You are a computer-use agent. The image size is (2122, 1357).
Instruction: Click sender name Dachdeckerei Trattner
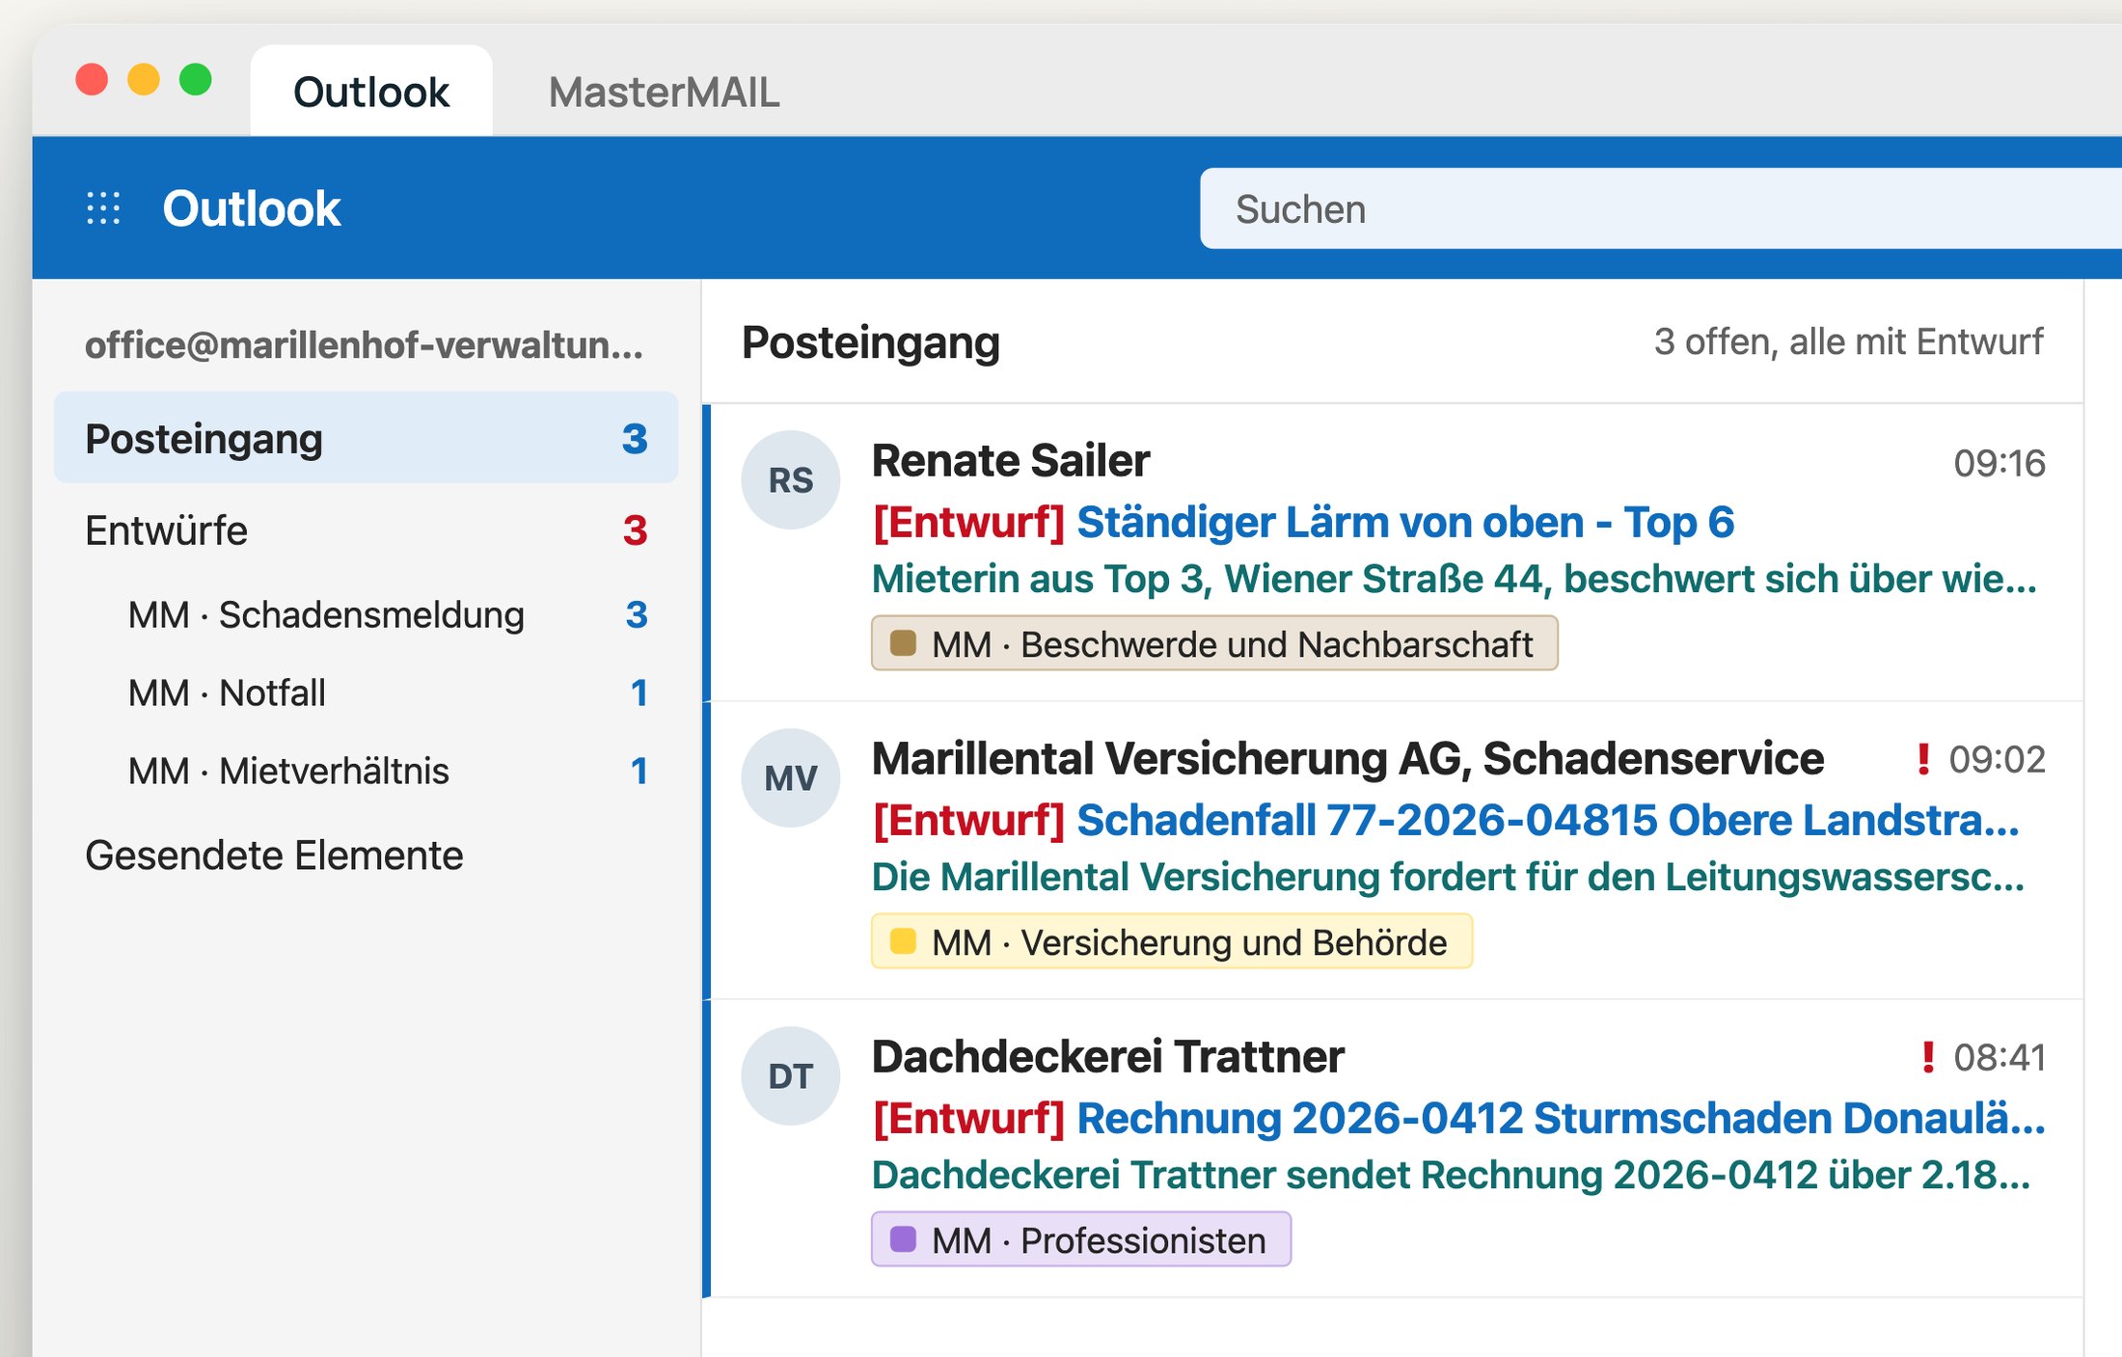(x=1107, y=1057)
